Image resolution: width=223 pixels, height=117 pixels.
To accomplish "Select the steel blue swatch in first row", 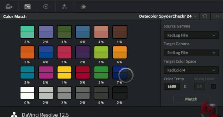I will coord(83,32).
